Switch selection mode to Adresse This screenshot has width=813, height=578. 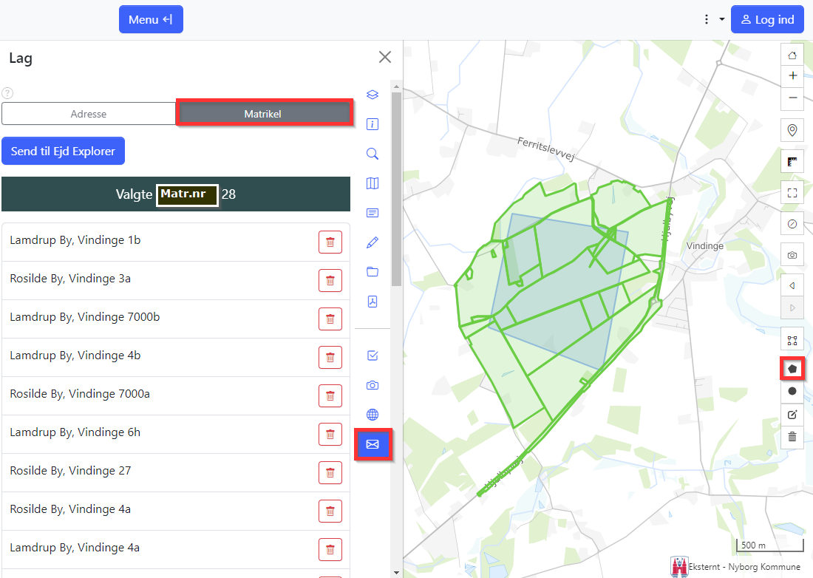tap(89, 114)
